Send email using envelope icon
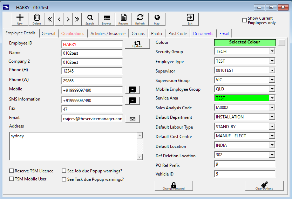Viewport: 292px width, 199px height. point(132,119)
